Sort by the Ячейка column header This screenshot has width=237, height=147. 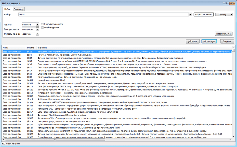click(x=31, y=48)
